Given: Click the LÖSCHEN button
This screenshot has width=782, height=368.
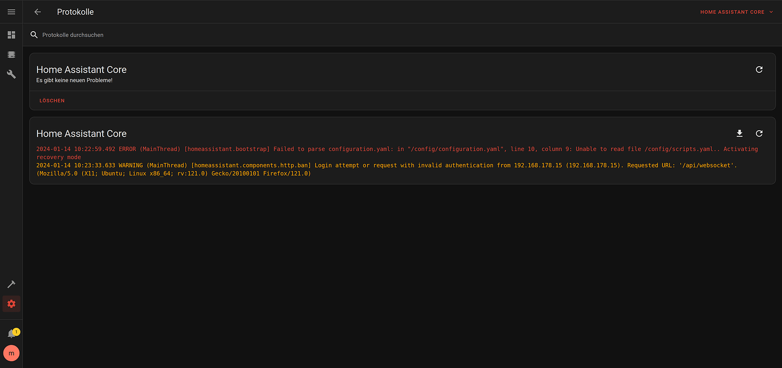Looking at the screenshot, I should click(x=52, y=100).
